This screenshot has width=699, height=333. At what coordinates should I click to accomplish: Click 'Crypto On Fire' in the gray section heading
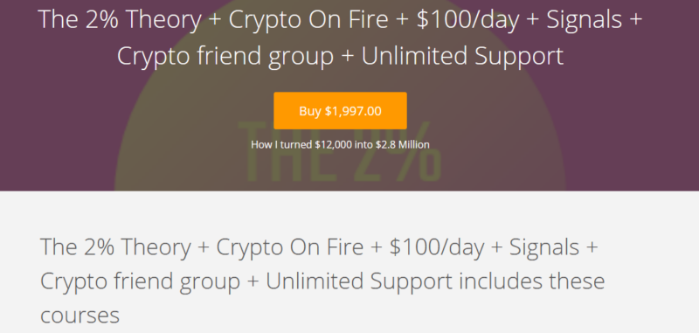click(290, 247)
